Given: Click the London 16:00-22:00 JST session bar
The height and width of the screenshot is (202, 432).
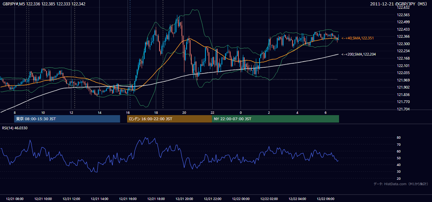Looking at the screenshot, I should [169, 119].
